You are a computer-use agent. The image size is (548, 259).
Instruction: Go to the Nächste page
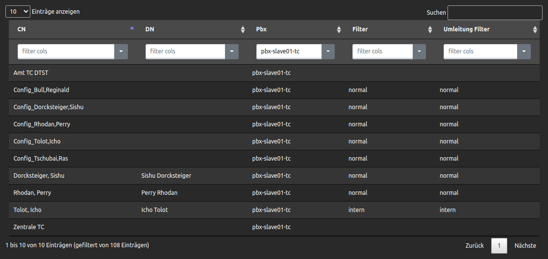click(x=525, y=246)
